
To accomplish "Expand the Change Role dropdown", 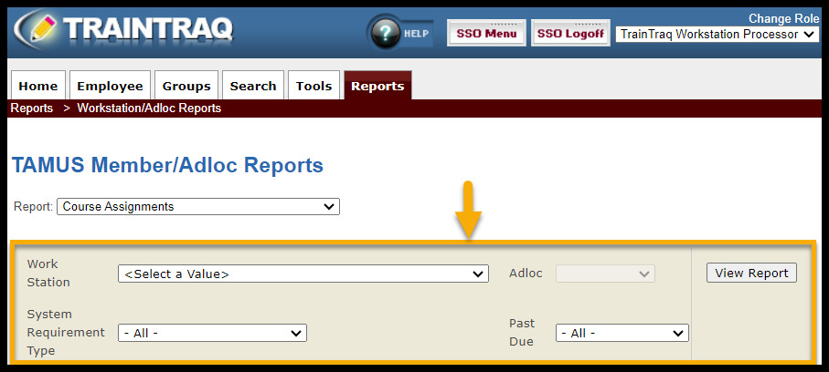I will click(x=717, y=35).
